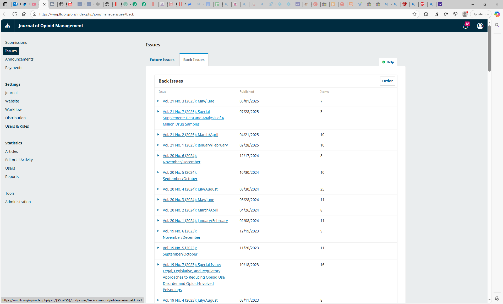Viewport: 503px width, 304px height.
Task: Add a sidebar app with plus icon
Action: coord(497,42)
